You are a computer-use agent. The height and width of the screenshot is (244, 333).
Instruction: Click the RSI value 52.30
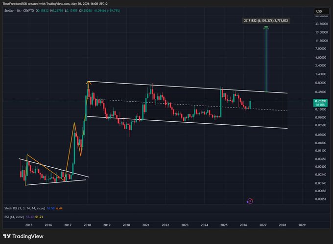[29, 217]
